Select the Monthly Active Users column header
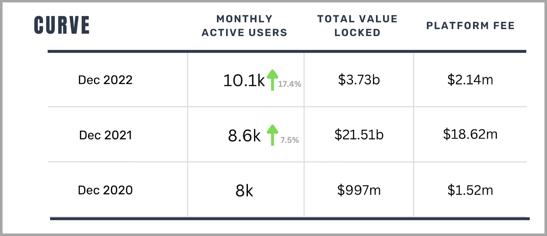 click(x=244, y=26)
